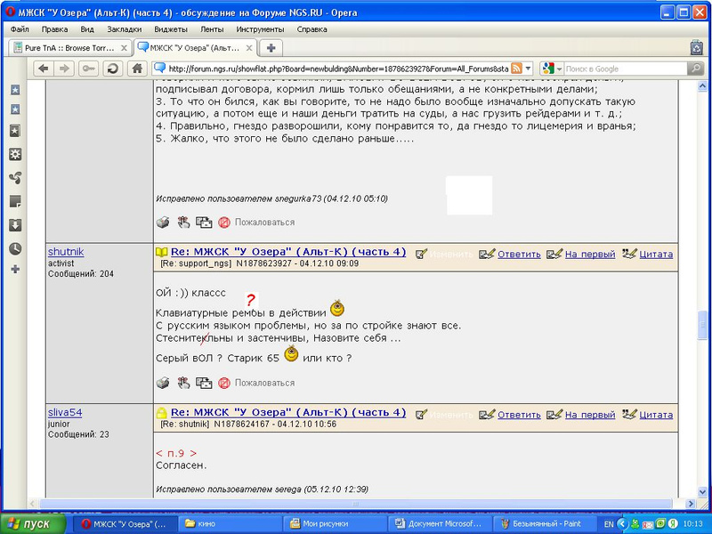Open the Downloads panel in sidebar
Viewport: 712px width, 534px height.
[x=15, y=225]
